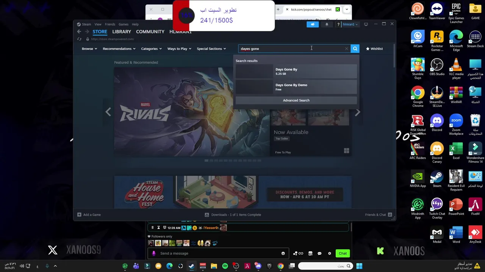Open OBS Studio desktop icon
Viewport: 485px width, 272px height.
click(437, 67)
